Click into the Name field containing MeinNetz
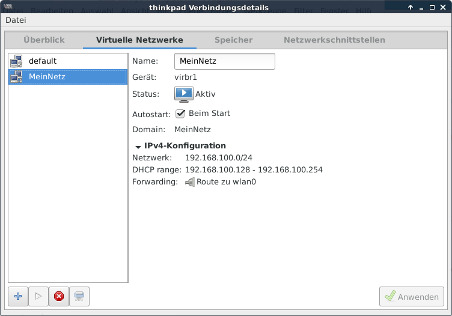The width and height of the screenshot is (452, 316). [224, 61]
